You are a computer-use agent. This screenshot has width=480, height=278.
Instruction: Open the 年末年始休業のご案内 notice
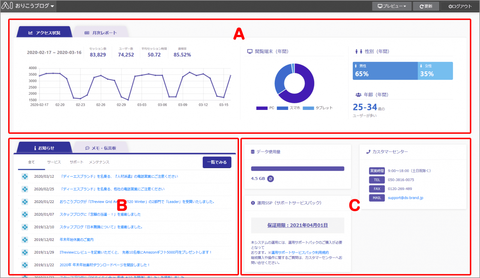[x=76, y=240]
